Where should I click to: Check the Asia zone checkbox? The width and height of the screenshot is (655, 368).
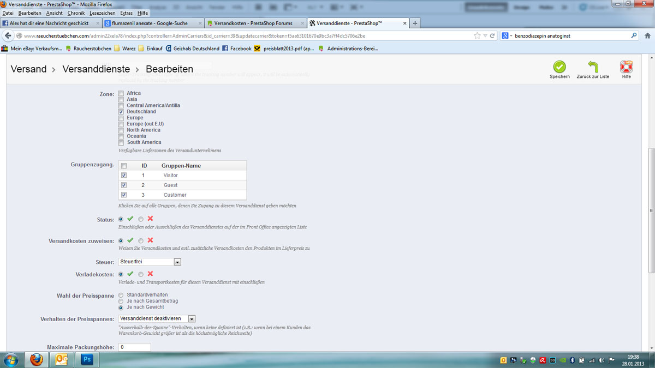click(121, 100)
